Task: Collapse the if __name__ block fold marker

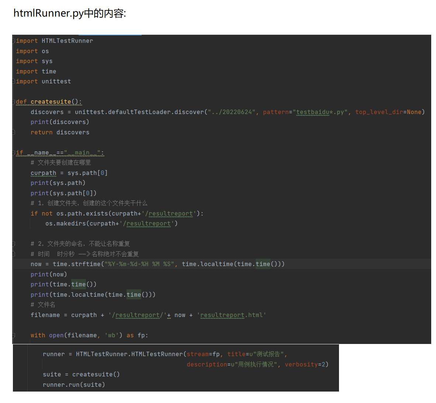Action: coord(14,152)
